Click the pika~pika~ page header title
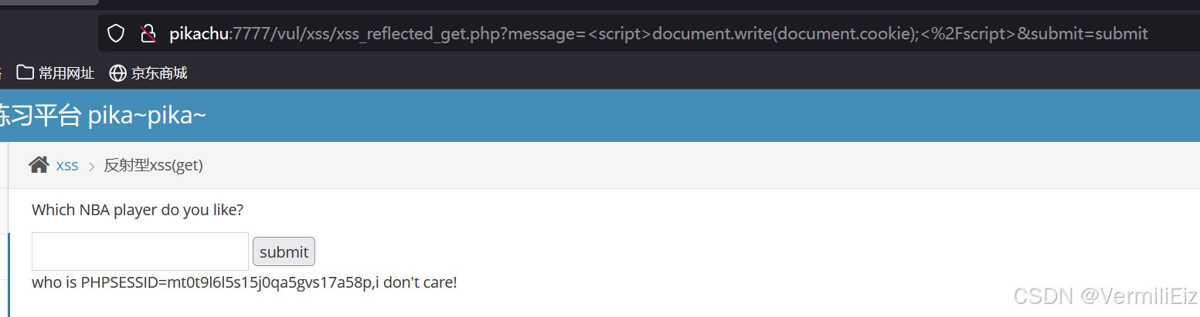The height and width of the screenshot is (317, 1200). 147,116
